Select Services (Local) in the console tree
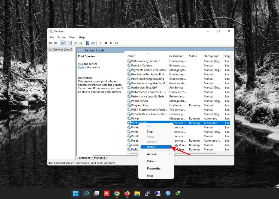The width and height of the screenshot is (279, 199). click(62, 50)
